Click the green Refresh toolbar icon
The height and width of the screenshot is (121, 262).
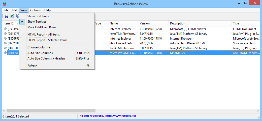click(x=12, y=16)
